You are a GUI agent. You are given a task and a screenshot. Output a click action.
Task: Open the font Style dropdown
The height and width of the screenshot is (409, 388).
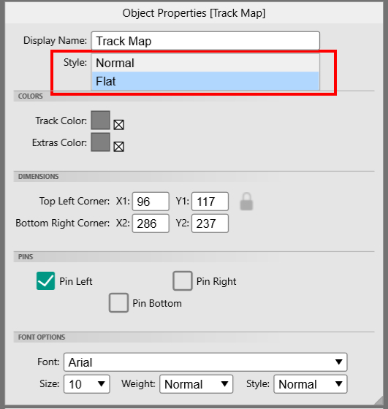click(x=311, y=384)
